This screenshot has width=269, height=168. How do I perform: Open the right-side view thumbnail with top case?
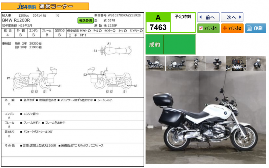tap(155, 63)
